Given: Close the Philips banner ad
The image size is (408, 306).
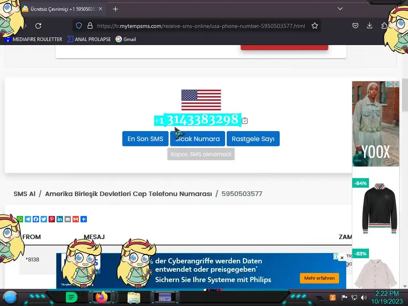Looking at the screenshot, I should 342,258.
